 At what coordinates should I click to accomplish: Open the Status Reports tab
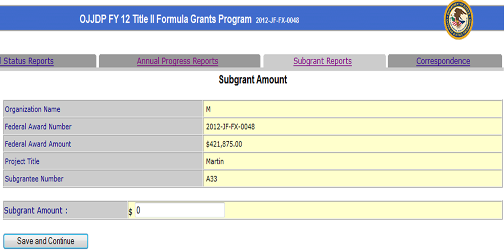coord(28,61)
